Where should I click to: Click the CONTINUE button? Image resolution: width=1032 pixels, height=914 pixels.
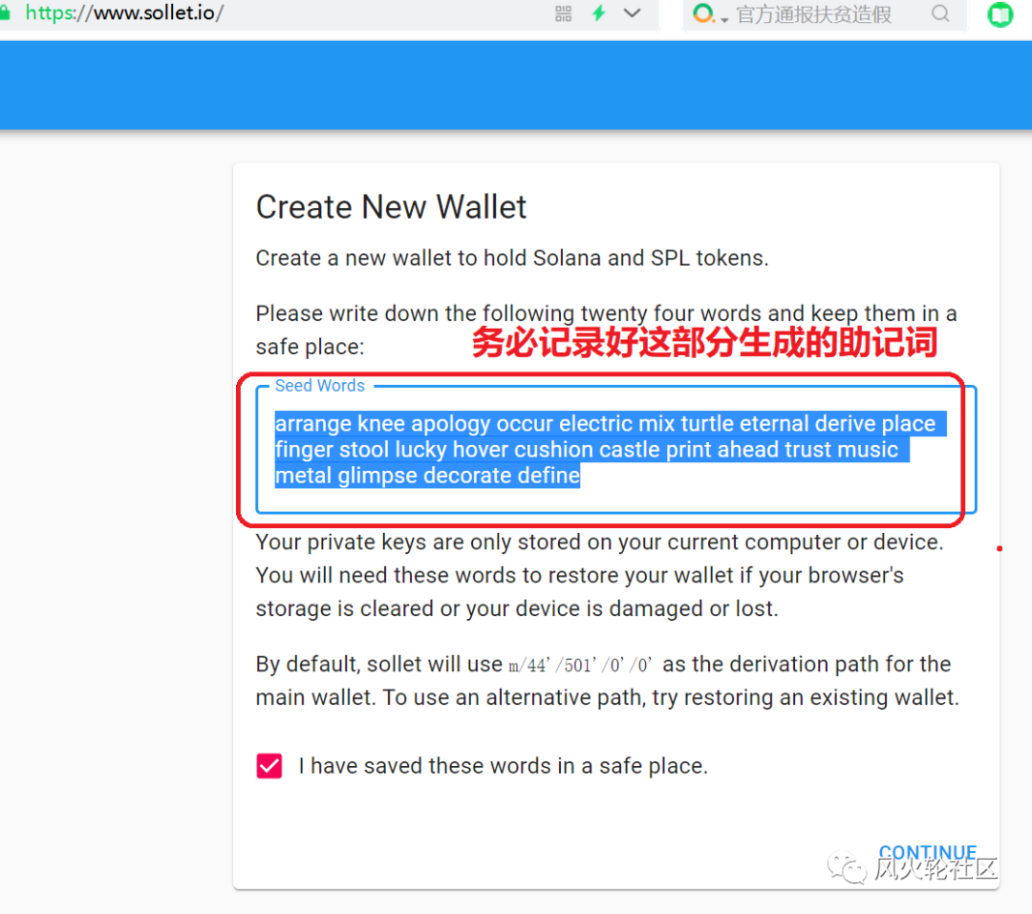(927, 853)
